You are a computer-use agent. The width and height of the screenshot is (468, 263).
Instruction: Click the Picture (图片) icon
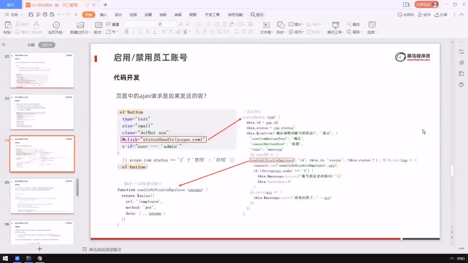(x=297, y=24)
